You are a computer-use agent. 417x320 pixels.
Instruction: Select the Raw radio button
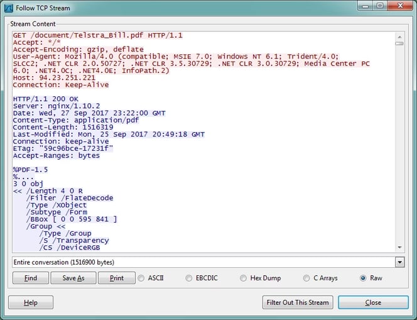pyautogui.click(x=363, y=278)
